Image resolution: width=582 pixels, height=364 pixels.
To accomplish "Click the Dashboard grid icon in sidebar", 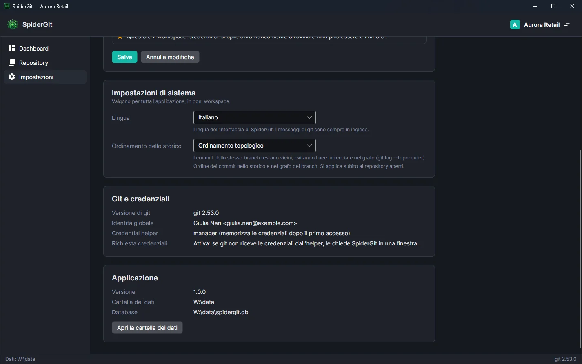I will click(x=12, y=48).
